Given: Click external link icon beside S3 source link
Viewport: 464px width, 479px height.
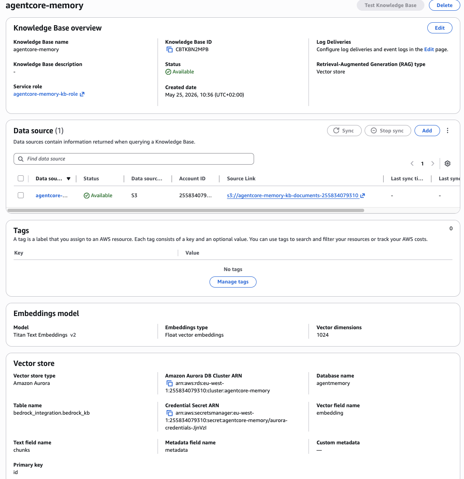Looking at the screenshot, I should (363, 196).
